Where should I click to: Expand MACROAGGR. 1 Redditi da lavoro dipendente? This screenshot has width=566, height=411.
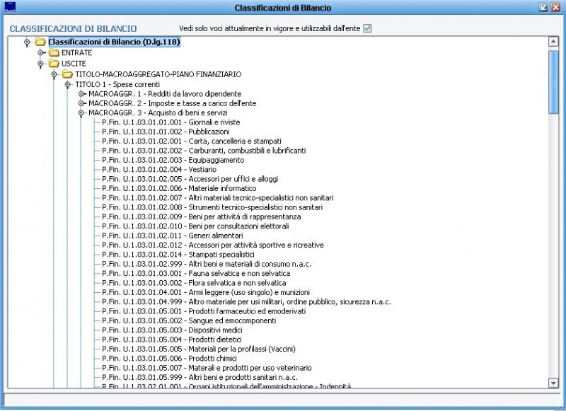click(81, 94)
